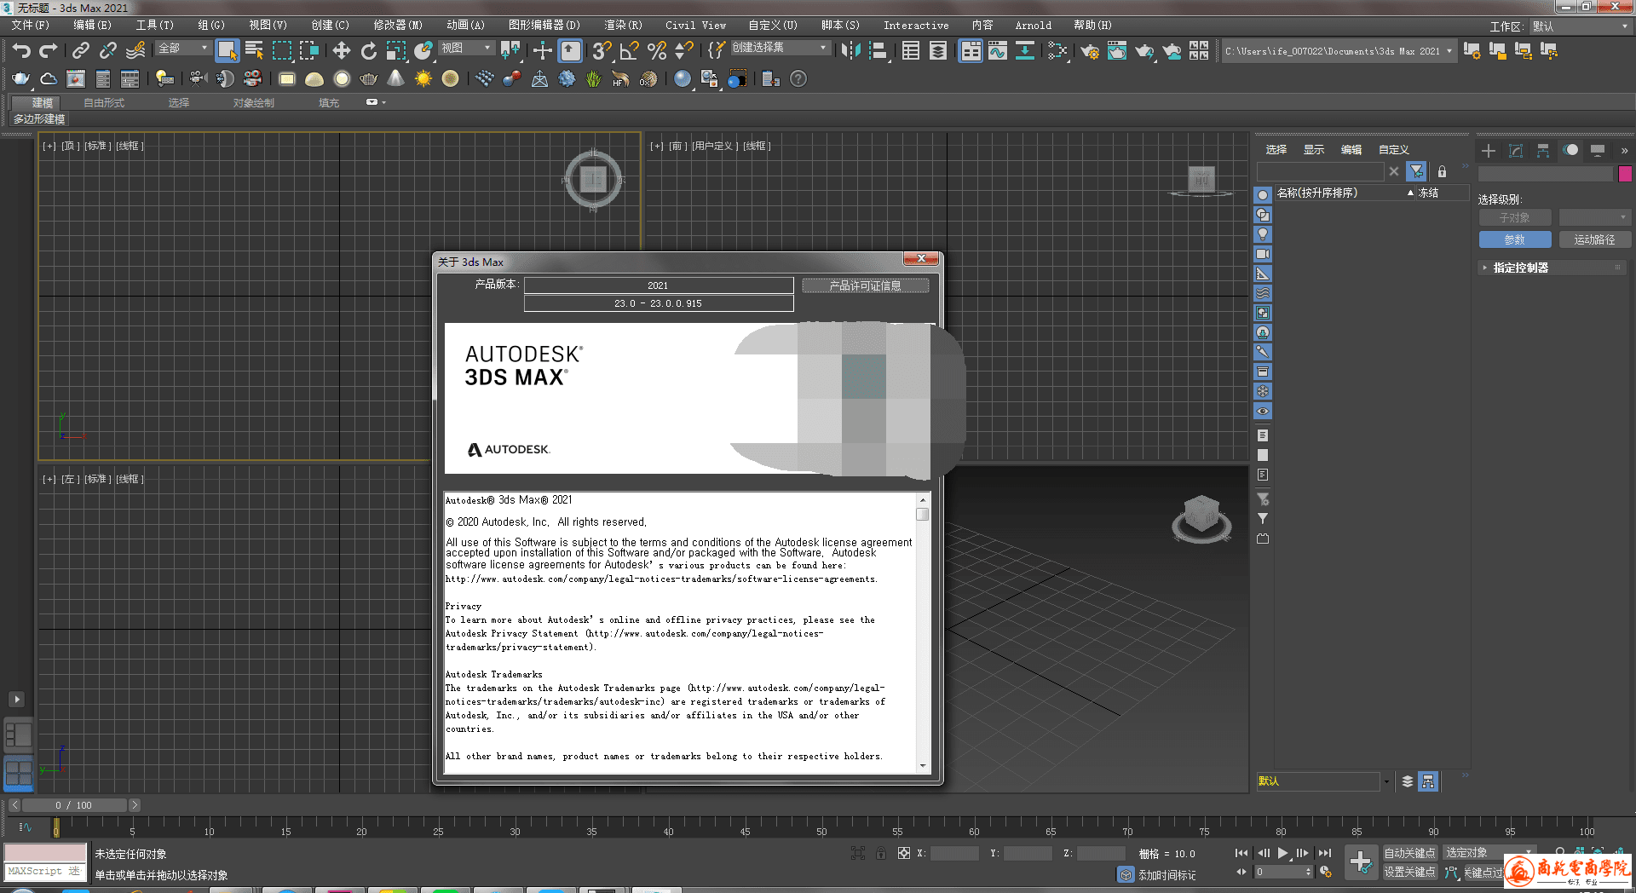Open the 视图 reference coordinate dropdown
This screenshot has height=893, width=1636.
466,48
